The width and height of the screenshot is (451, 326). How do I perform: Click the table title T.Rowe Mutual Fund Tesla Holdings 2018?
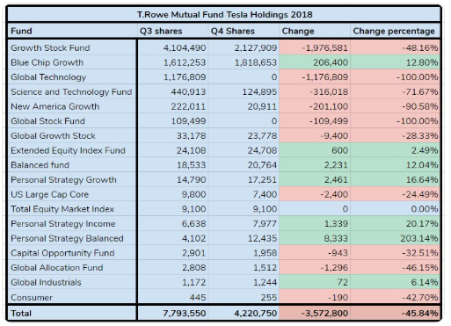coord(225,14)
